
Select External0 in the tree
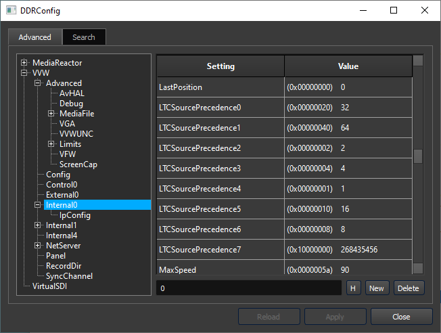tap(62, 195)
